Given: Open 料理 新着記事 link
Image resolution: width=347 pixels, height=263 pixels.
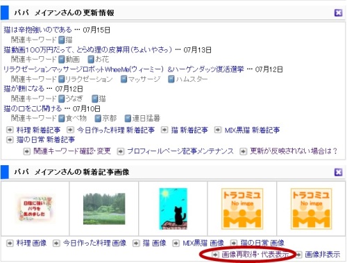Looking at the screenshot, I should tap(38, 130).
